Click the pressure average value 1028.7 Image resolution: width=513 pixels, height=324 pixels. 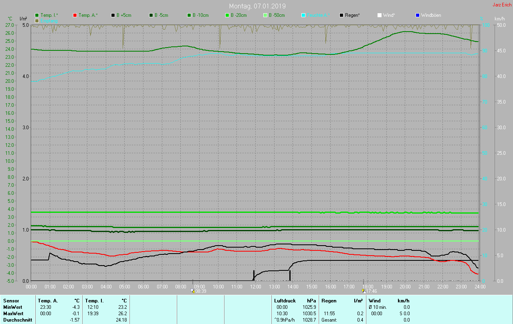[x=309, y=320]
